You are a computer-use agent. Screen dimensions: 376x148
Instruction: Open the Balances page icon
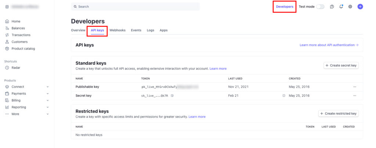coord(7,28)
